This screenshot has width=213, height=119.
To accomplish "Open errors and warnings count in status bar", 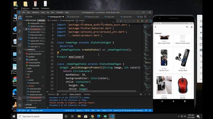I will coord(22,110).
